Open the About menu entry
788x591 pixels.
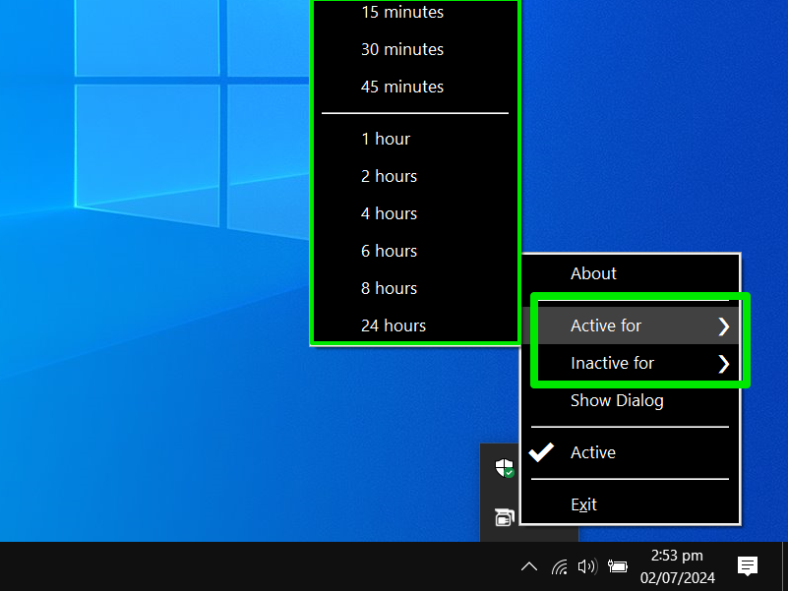click(x=593, y=273)
